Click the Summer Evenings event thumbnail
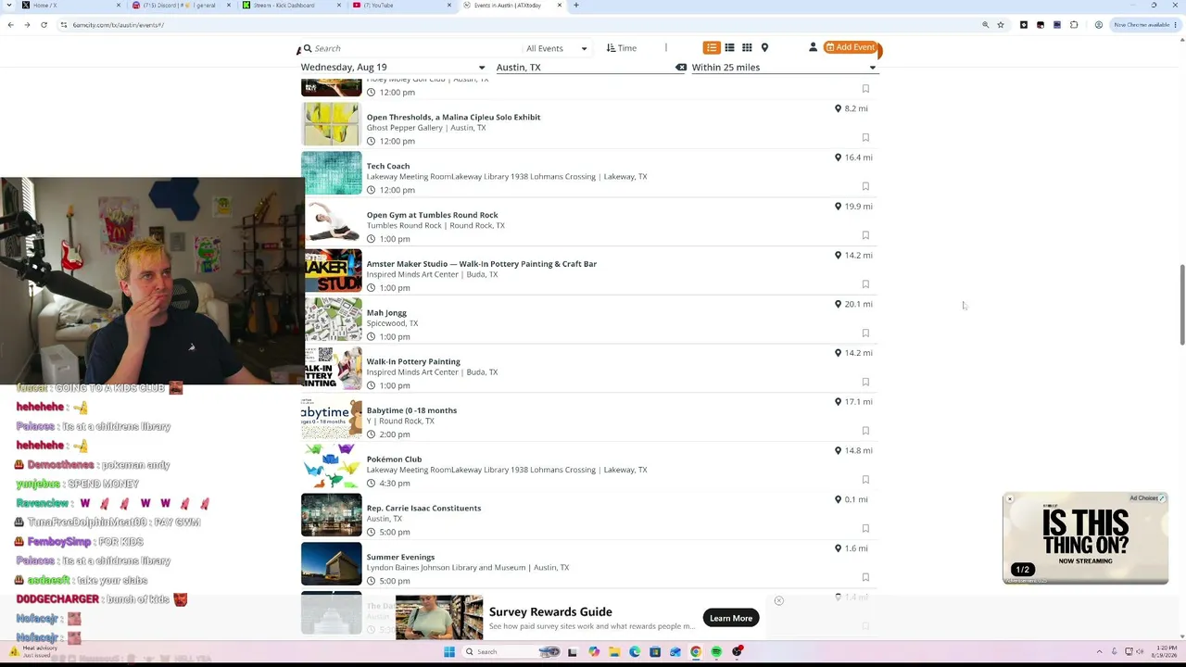The width and height of the screenshot is (1186, 667). pyautogui.click(x=331, y=564)
